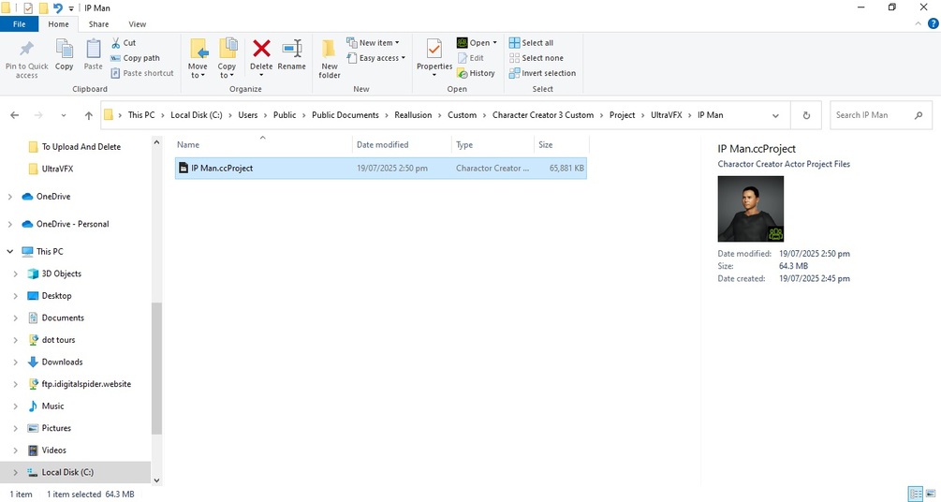
Task: Click Open in ribbon Open group
Action: (x=478, y=43)
